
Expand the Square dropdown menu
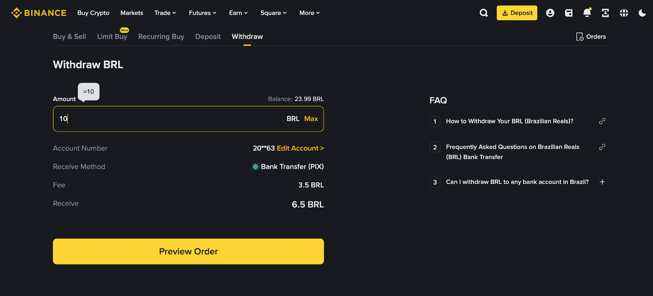point(273,13)
